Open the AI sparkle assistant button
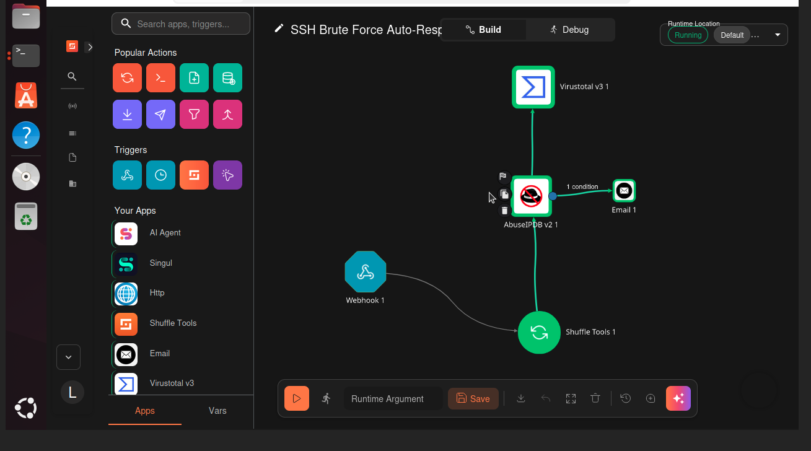This screenshot has width=811, height=451. [x=678, y=398]
